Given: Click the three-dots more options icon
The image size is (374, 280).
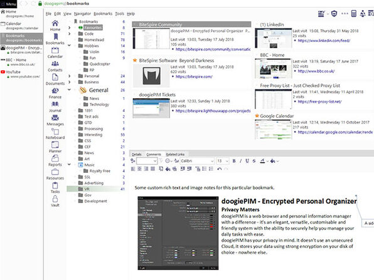Looking at the screenshot, I should 345,14.
